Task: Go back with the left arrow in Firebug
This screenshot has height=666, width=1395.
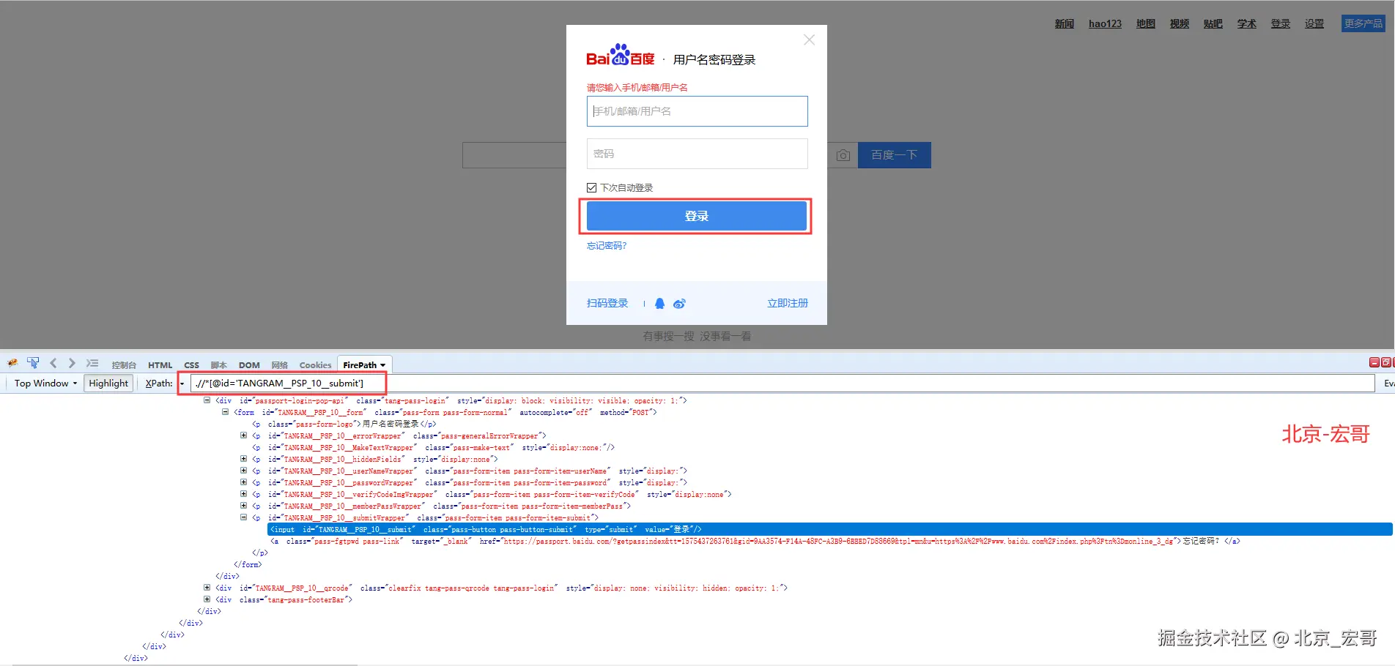Action: [x=53, y=363]
